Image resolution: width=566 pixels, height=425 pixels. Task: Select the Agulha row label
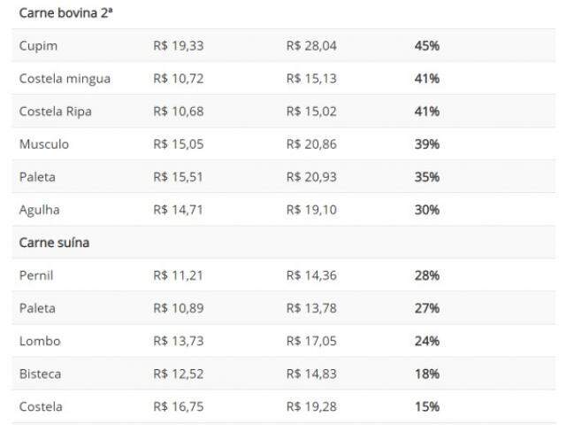pos(39,210)
